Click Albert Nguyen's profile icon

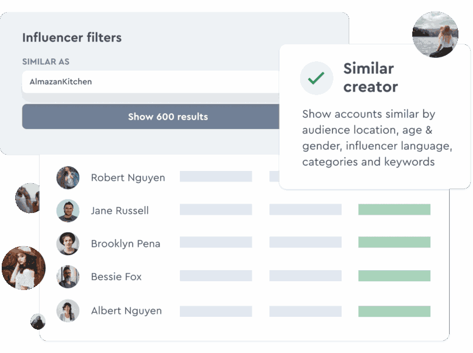click(68, 310)
